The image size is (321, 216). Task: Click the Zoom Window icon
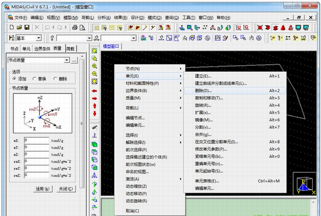tap(95, 59)
